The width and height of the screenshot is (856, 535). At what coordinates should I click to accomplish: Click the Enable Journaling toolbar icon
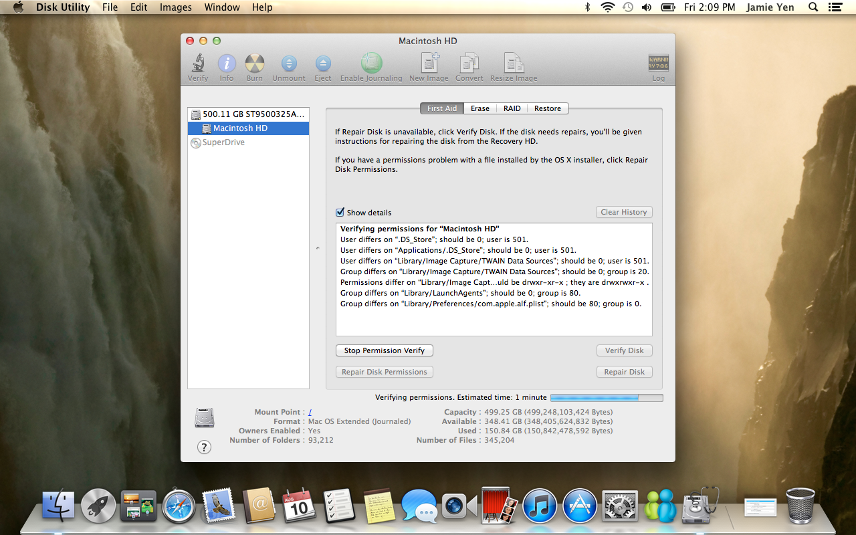tap(371, 63)
